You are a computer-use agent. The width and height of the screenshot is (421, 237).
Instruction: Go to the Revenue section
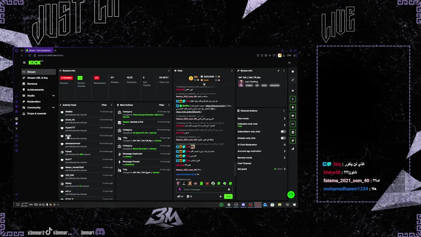coord(38,84)
